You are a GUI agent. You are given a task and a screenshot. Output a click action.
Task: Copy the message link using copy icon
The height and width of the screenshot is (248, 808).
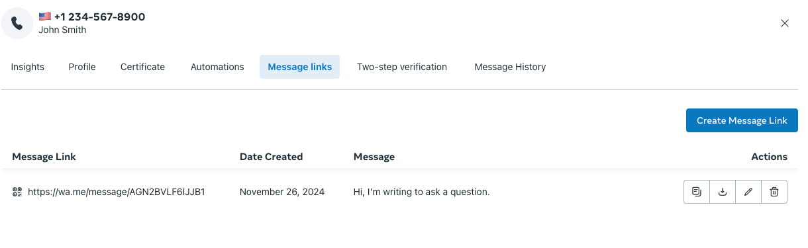coord(697,192)
